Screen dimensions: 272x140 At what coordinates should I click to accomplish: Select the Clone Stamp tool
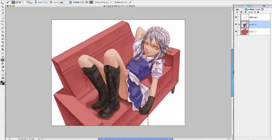tap(2, 49)
